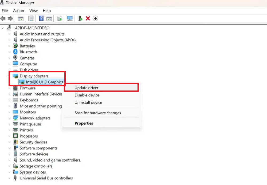Expand Audio inputs and outputs chevron

coord(9,34)
